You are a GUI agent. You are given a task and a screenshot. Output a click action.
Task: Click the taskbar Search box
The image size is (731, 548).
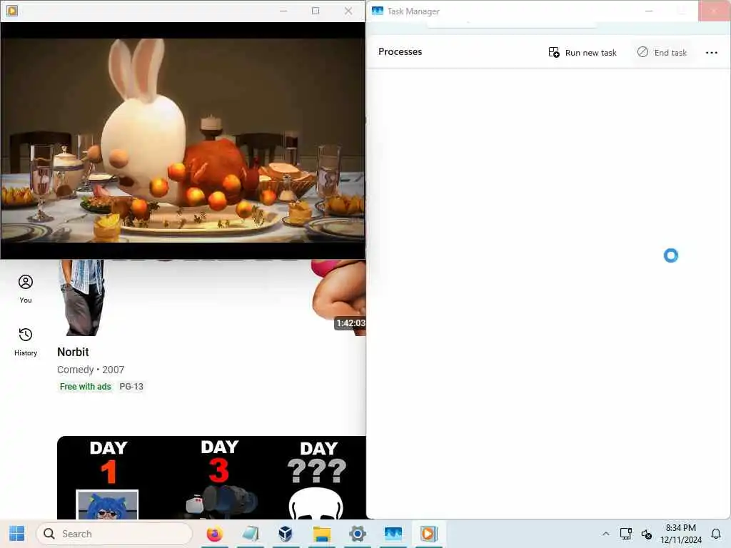coord(114,534)
